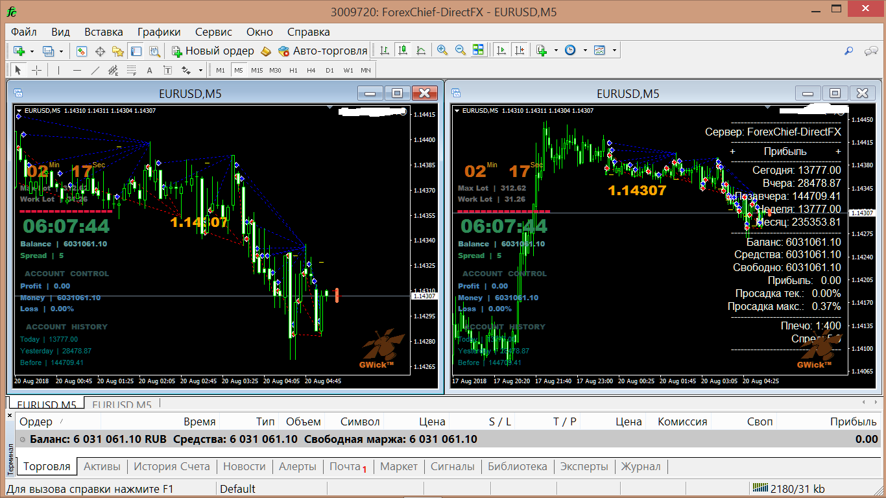Tile the chart windows
This screenshot has width=886, height=498.
[x=479, y=51]
